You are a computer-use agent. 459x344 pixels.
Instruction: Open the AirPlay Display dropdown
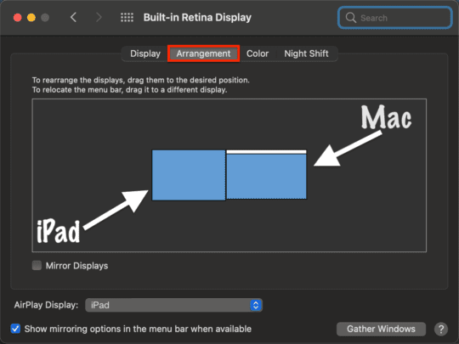[173, 305]
